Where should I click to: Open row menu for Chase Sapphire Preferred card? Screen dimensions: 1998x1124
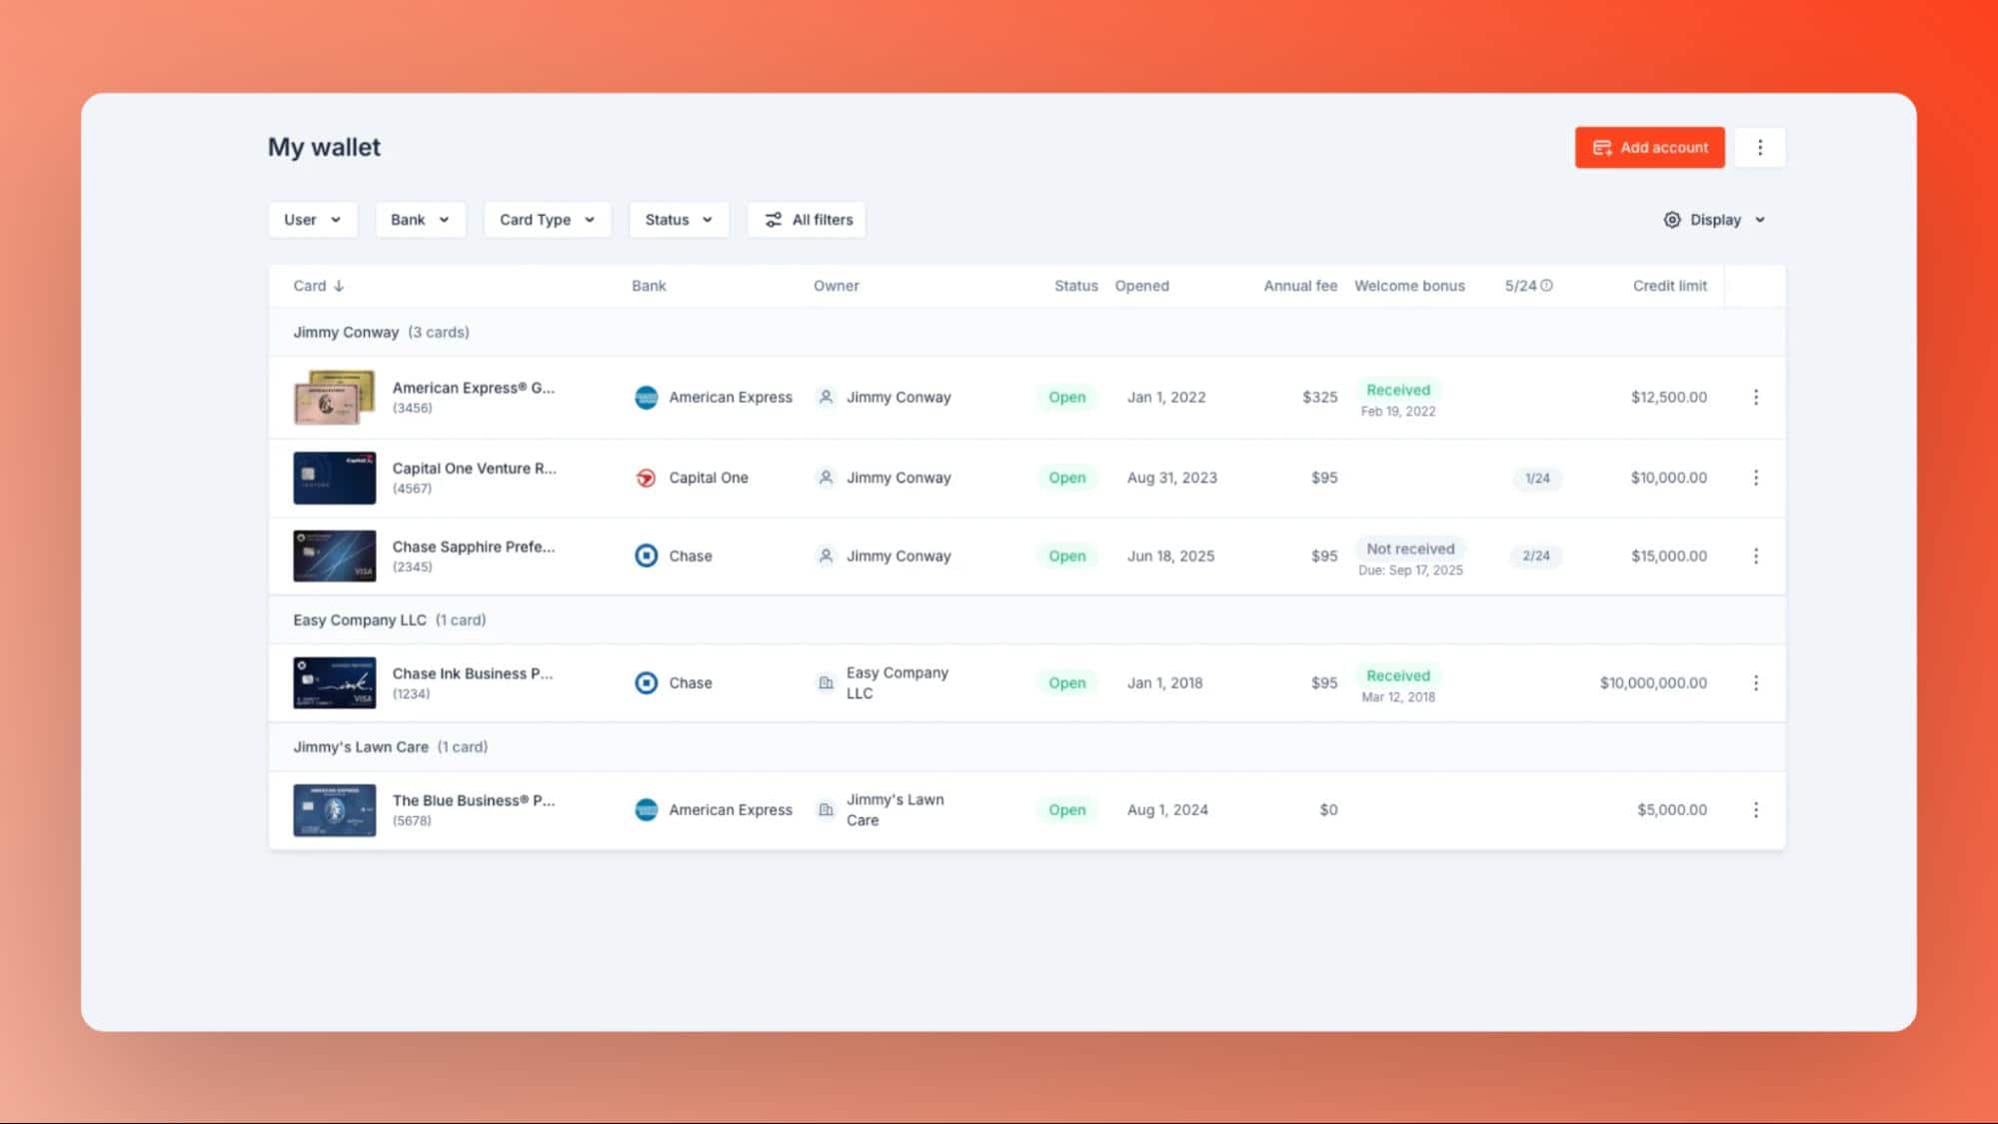tap(1755, 556)
